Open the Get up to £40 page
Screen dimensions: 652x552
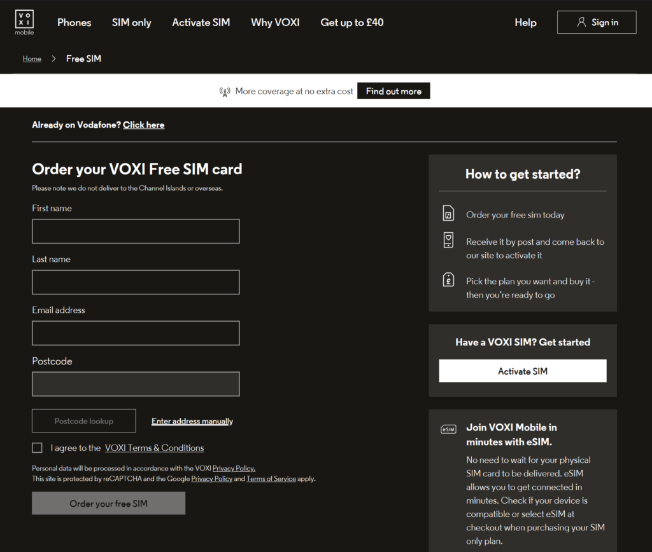click(351, 22)
